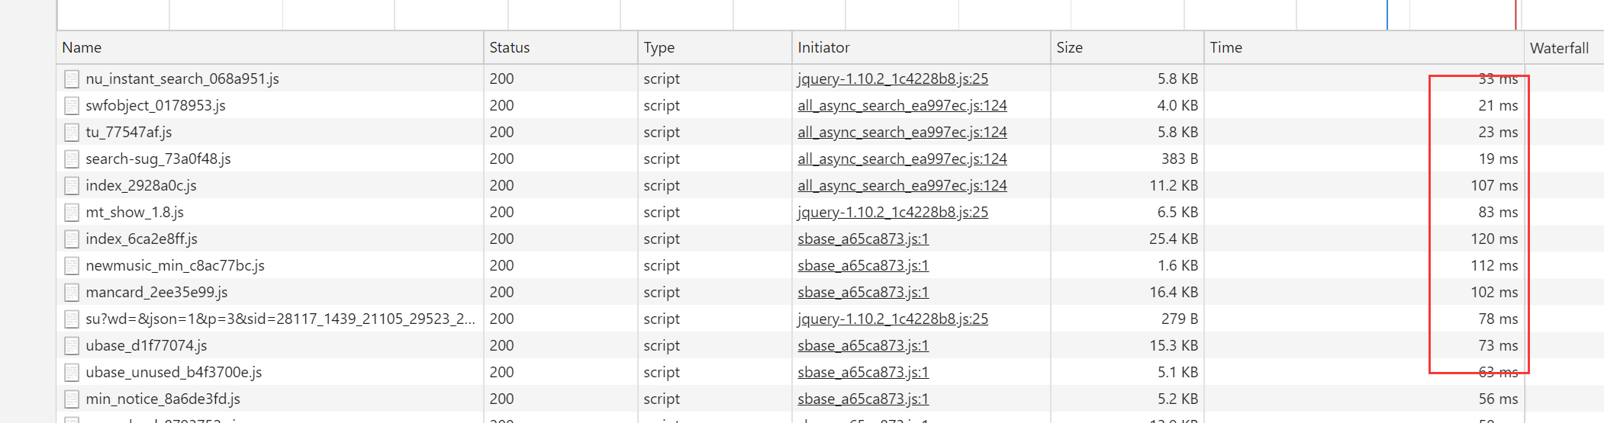The height and width of the screenshot is (423, 1604).
Task: Select the ubase_unused_b4f3700e.js request row
Action: (x=173, y=372)
